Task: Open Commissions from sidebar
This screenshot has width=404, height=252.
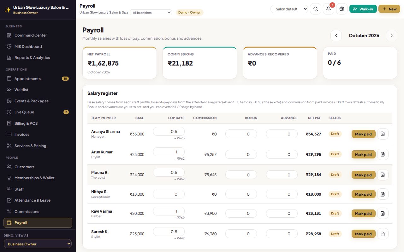Action: click(x=38, y=211)
